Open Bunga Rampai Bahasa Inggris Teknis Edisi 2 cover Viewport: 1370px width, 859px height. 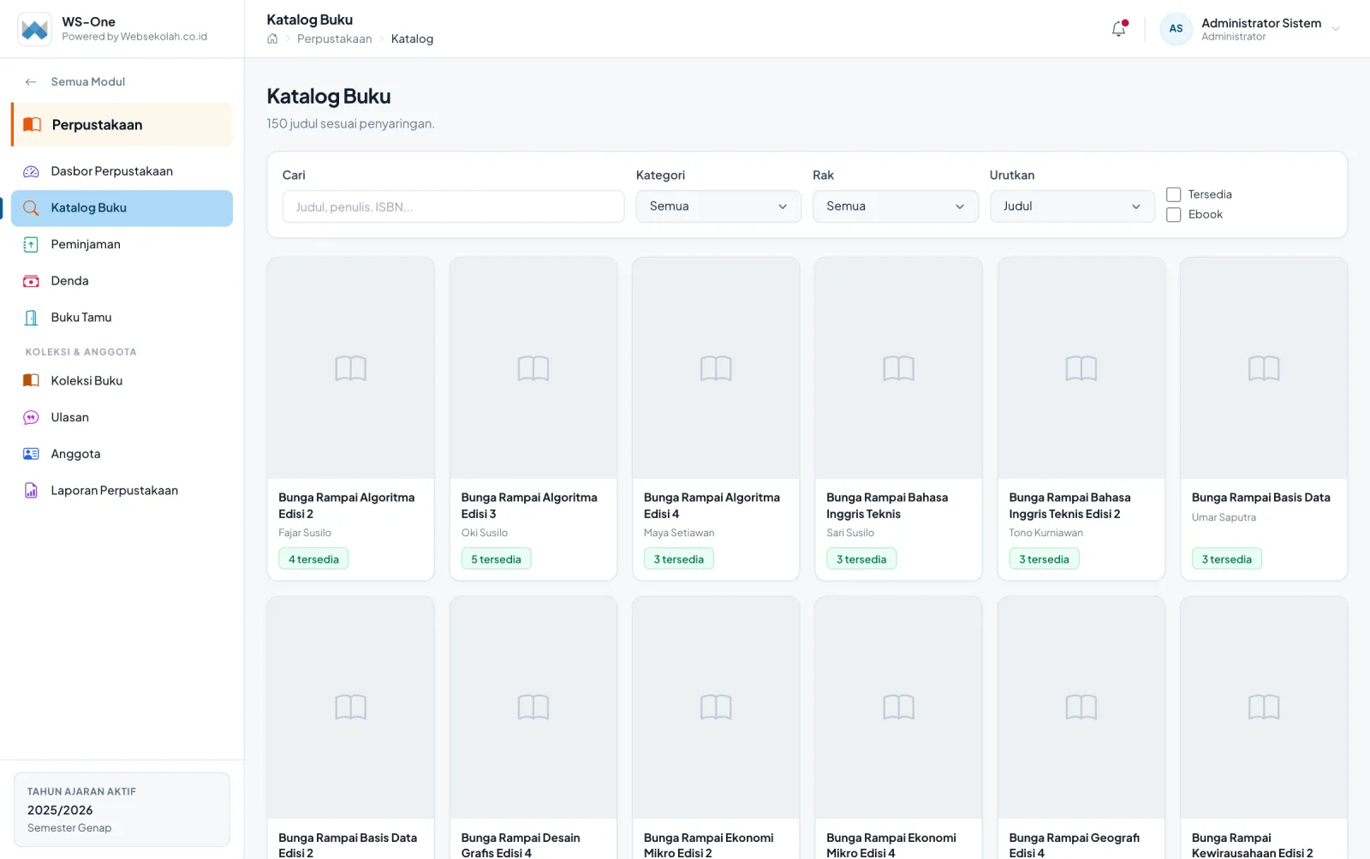click(1081, 368)
